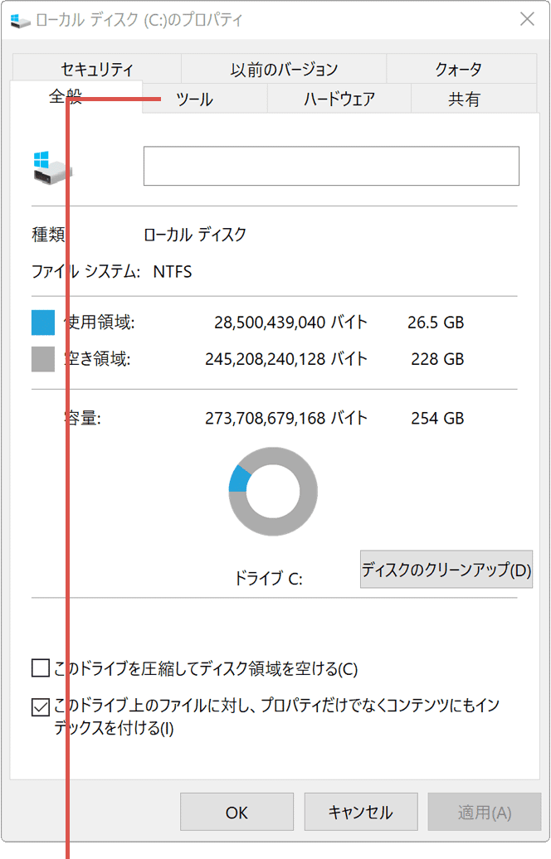Click the disk usage pie chart

click(x=273, y=491)
